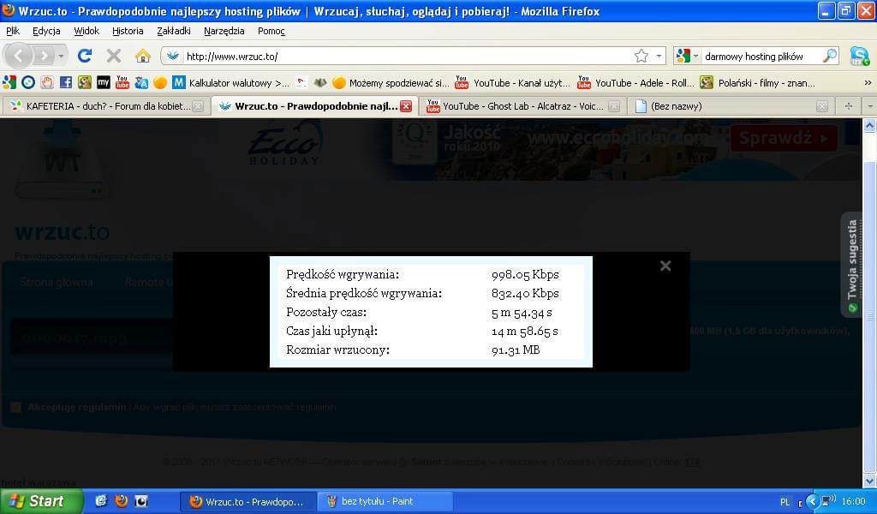
Task: Go back with the Back arrow button
Action: pyautogui.click(x=19, y=56)
